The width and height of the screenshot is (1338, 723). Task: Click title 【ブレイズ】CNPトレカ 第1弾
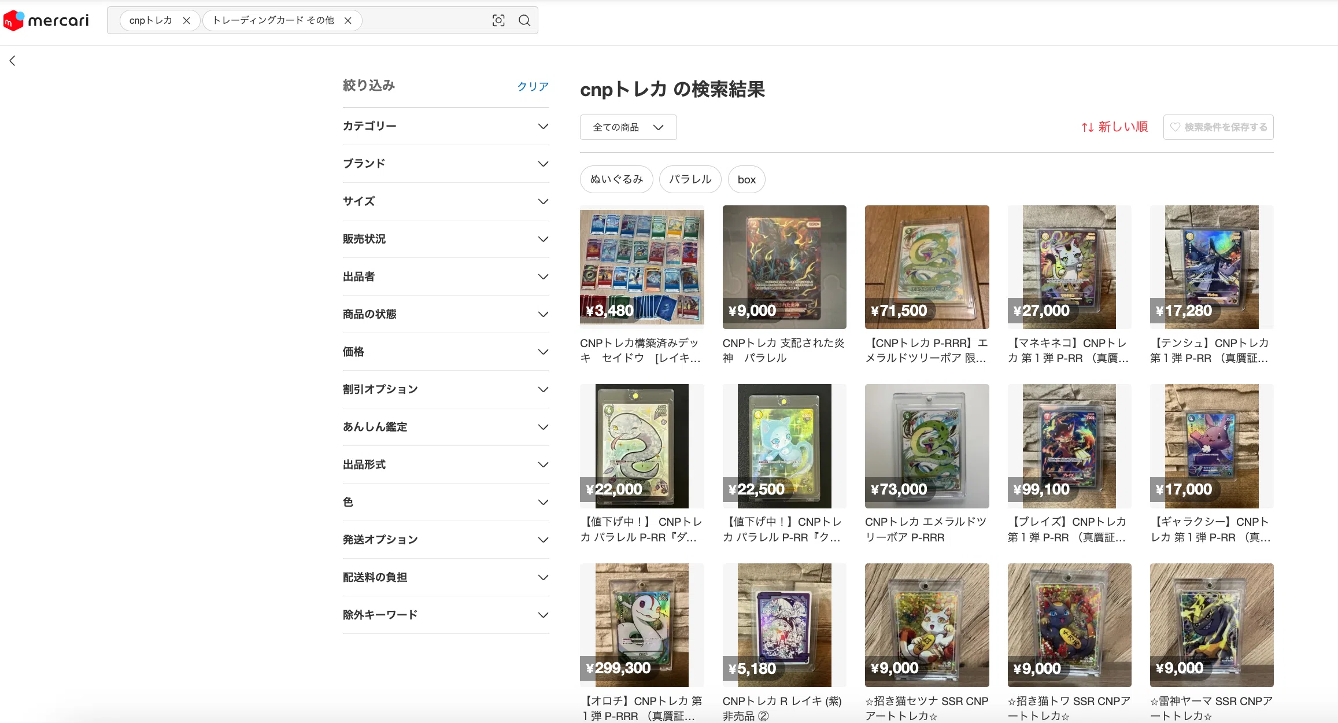point(1067,529)
